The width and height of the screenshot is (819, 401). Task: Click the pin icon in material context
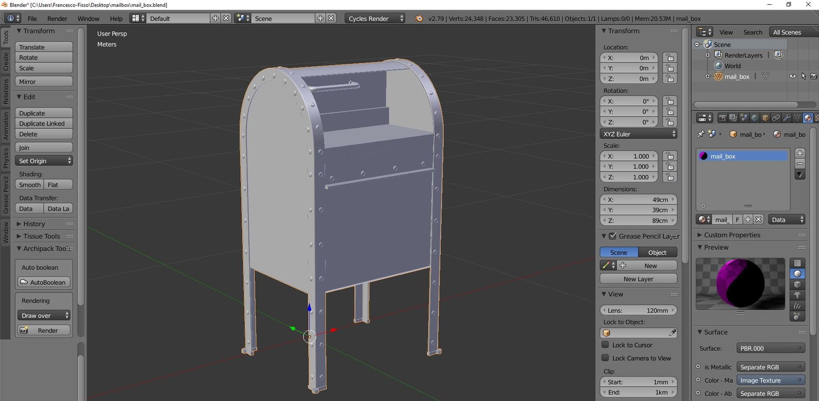point(701,134)
